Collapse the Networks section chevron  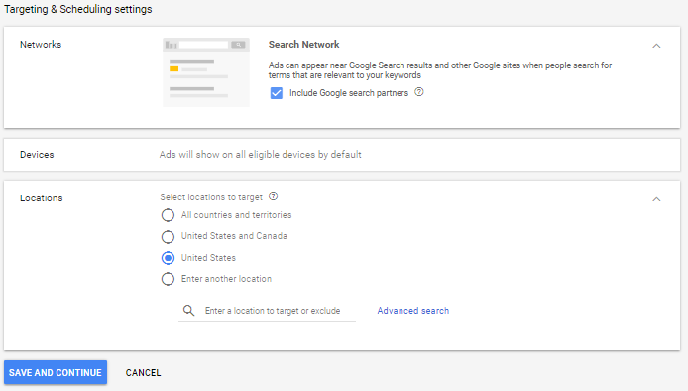coord(656,46)
